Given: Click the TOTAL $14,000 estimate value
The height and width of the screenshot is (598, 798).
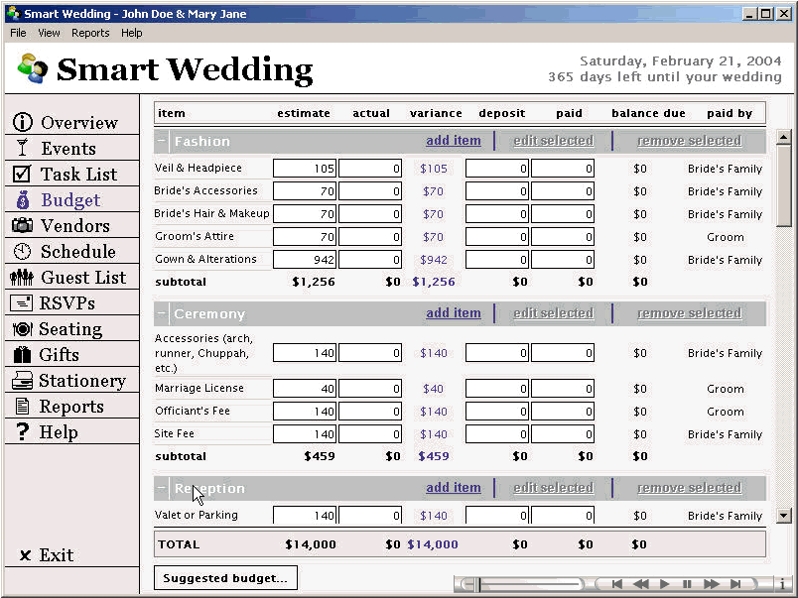Looking at the screenshot, I should (x=311, y=544).
